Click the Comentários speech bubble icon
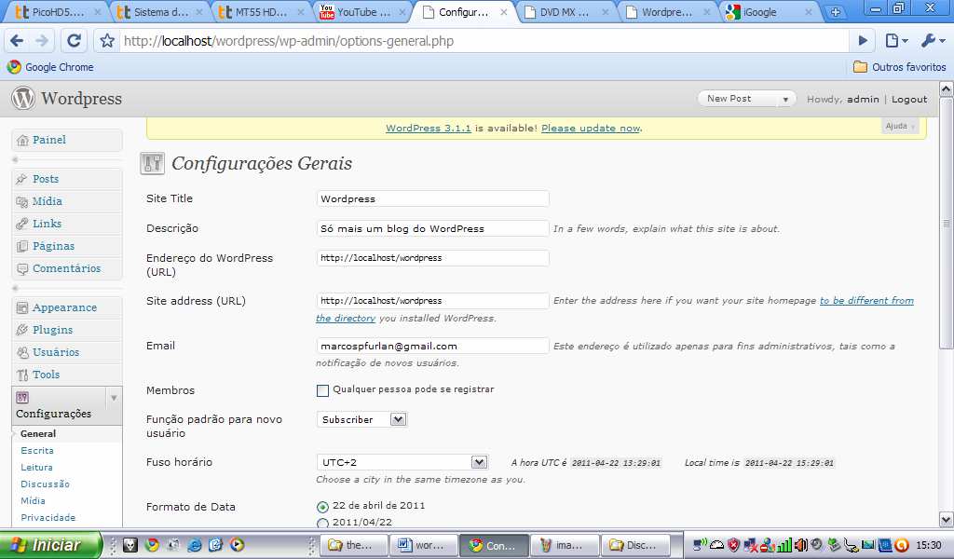The height and width of the screenshot is (559, 954). click(22, 269)
